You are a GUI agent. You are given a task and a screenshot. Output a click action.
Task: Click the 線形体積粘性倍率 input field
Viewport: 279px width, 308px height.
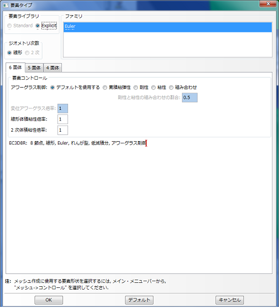(x=62, y=119)
